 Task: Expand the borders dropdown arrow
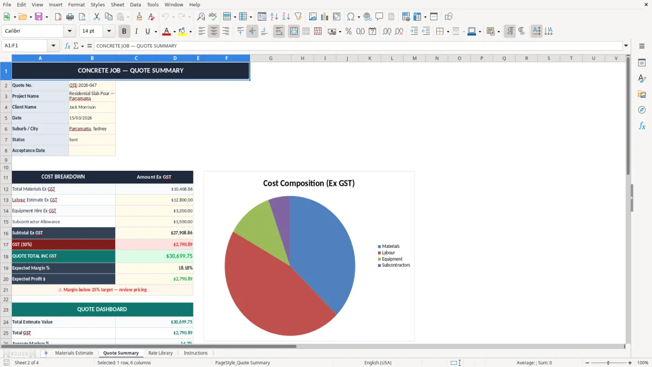(448, 32)
